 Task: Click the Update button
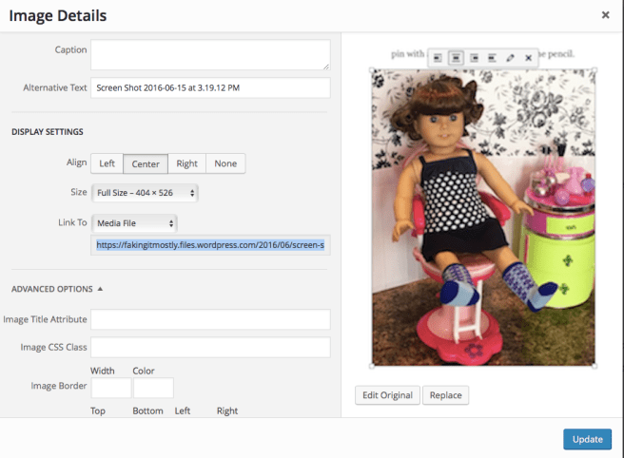pyautogui.click(x=587, y=439)
